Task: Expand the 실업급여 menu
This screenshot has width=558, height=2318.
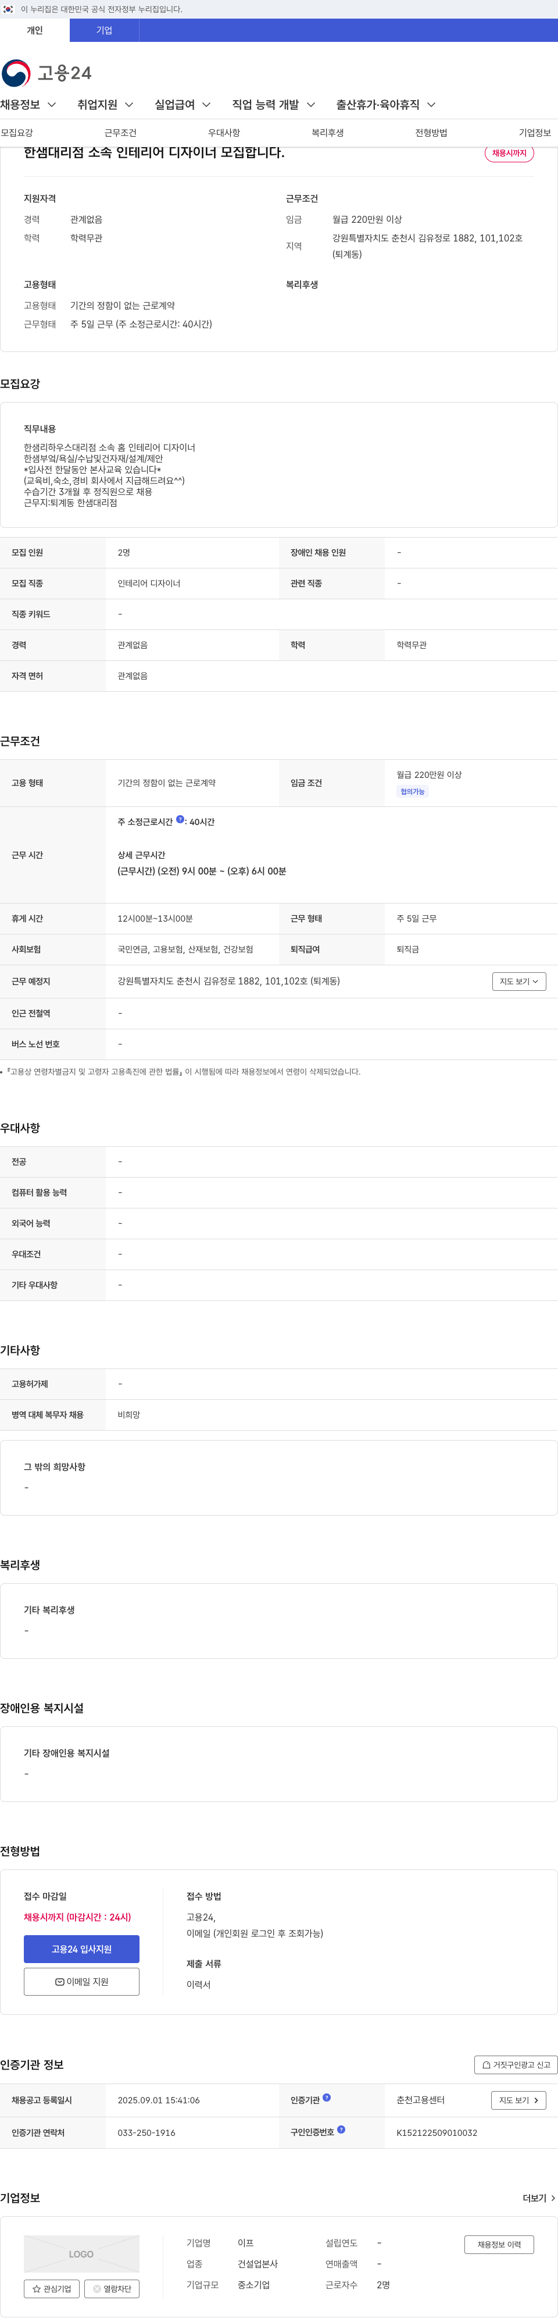Action: tap(183, 105)
